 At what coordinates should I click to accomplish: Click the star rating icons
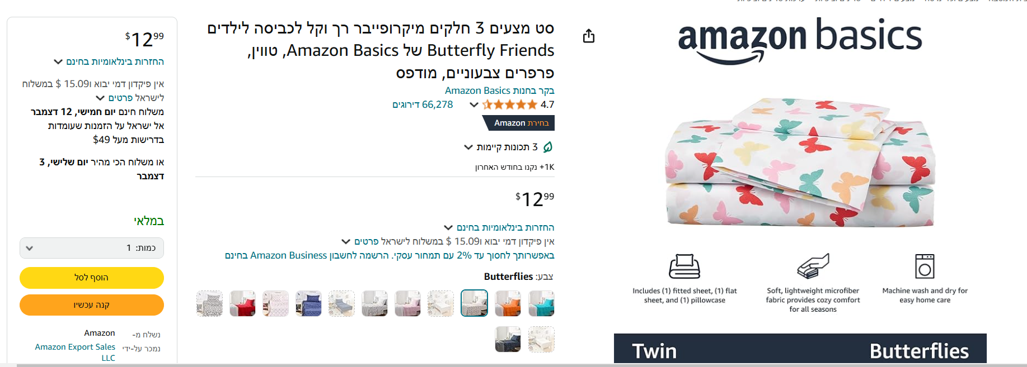(509, 104)
